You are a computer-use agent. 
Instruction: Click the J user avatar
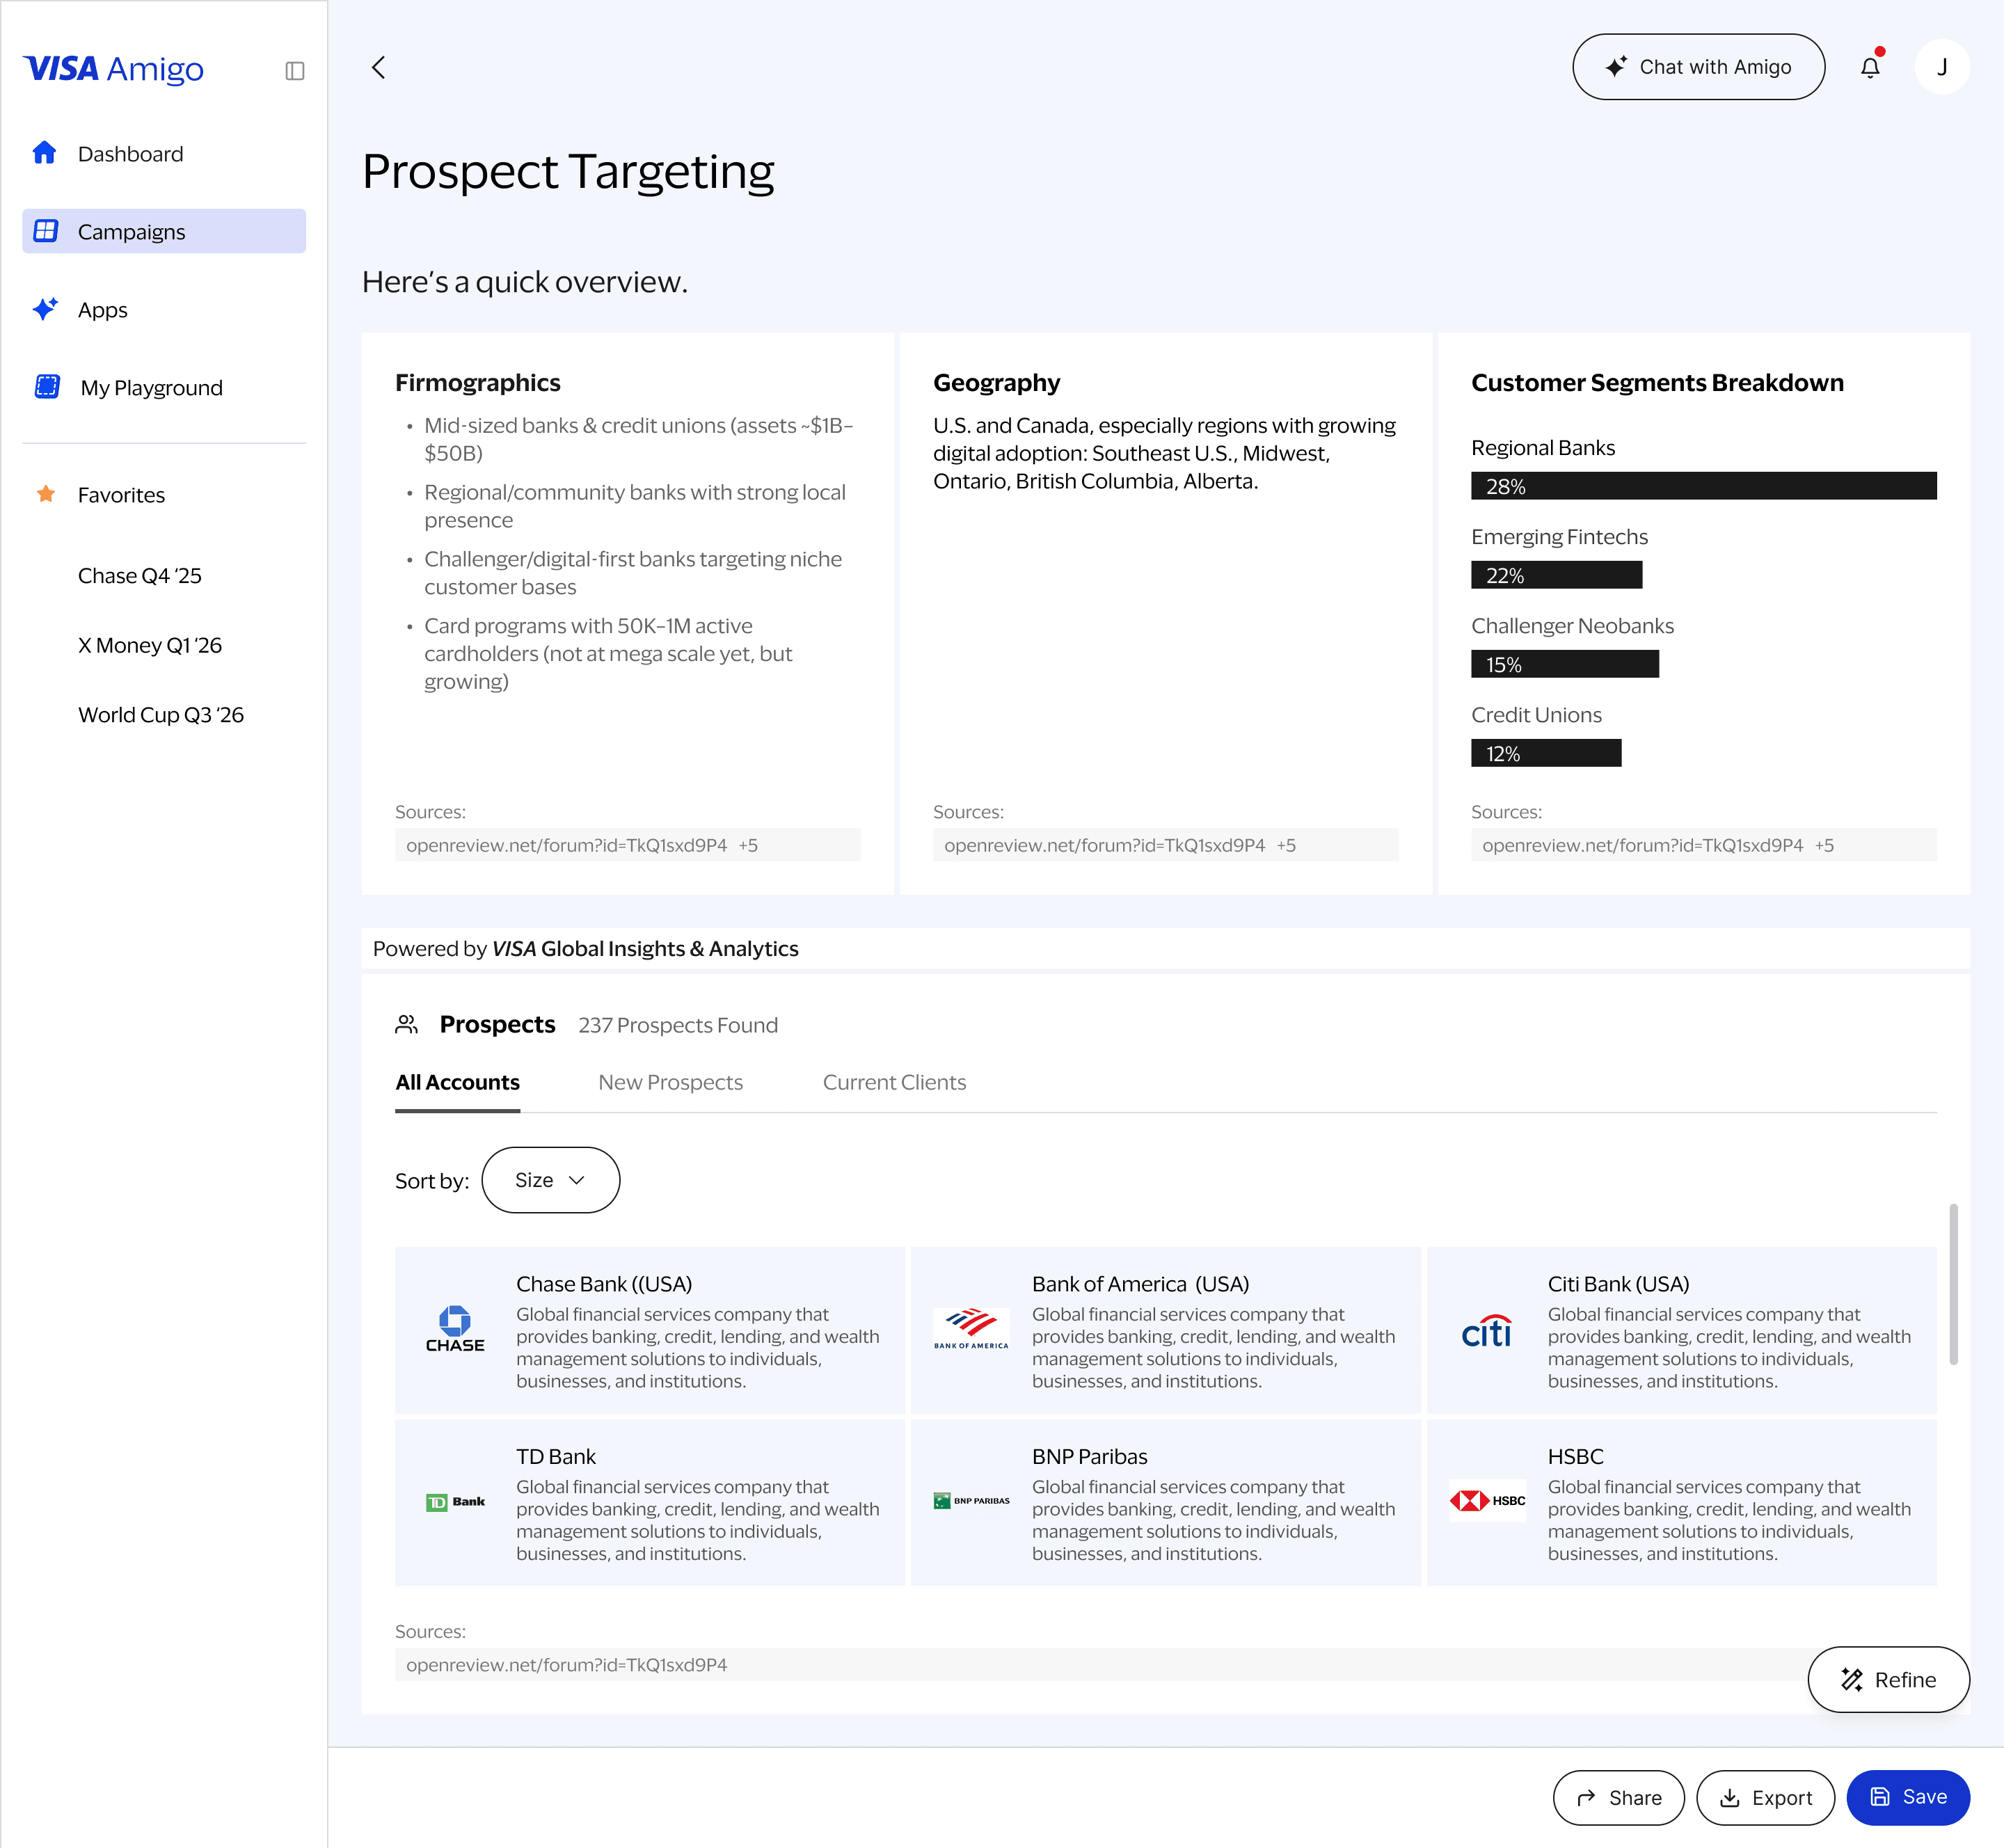click(x=1941, y=67)
